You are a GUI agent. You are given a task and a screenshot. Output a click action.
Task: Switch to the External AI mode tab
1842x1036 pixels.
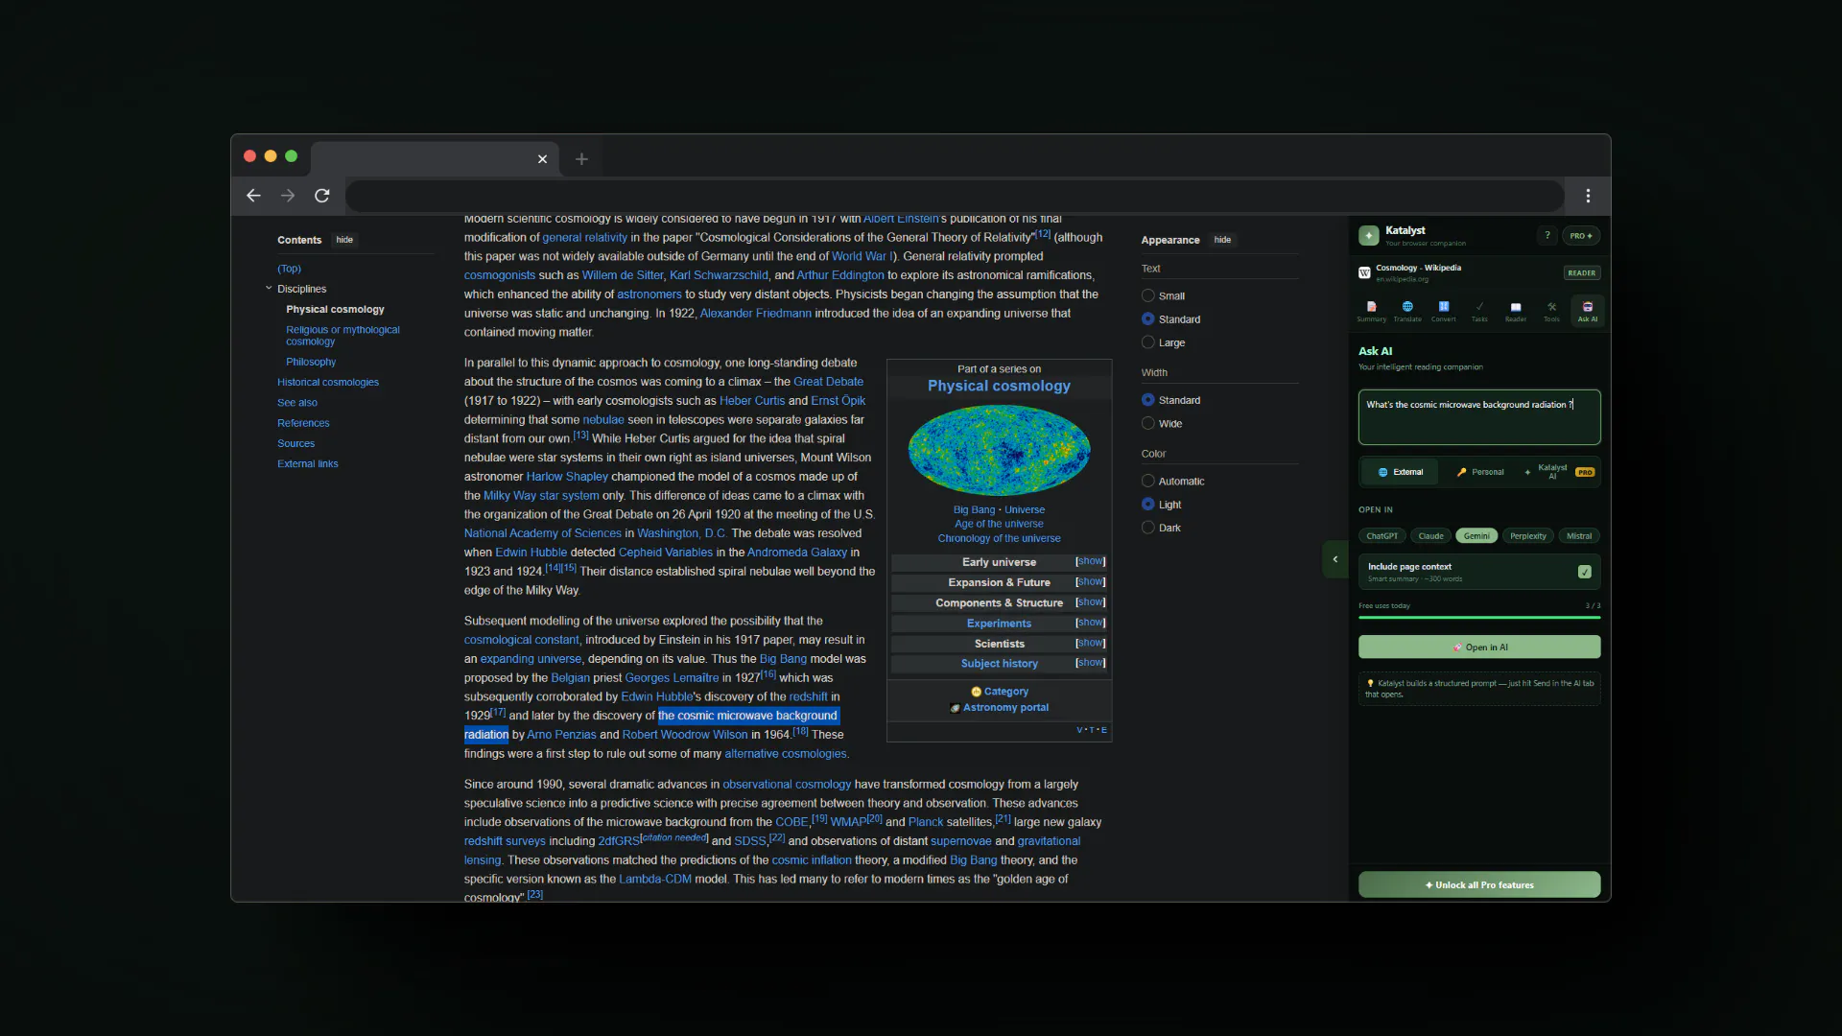[1401, 472]
